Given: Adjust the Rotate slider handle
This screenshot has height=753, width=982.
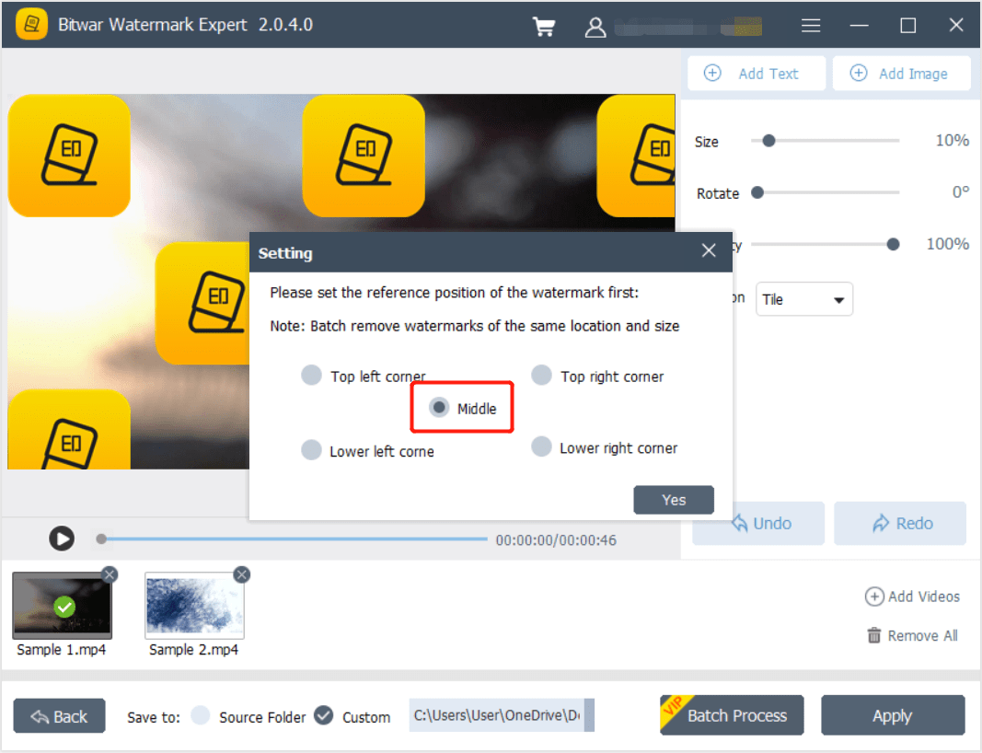Looking at the screenshot, I should point(757,192).
